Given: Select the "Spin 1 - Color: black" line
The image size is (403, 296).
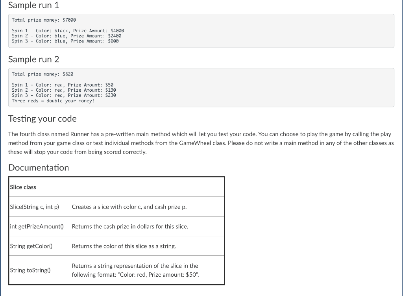Looking at the screenshot, I should 68,30.
